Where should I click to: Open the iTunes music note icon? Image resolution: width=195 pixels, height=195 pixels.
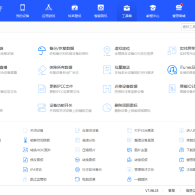(x=172, y=70)
